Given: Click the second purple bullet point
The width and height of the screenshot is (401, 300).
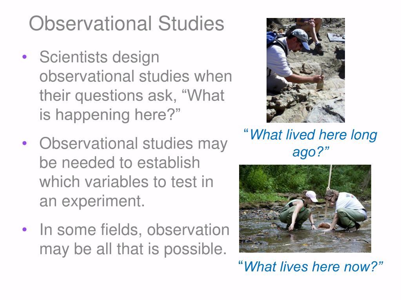Looking at the screenshot, I should point(25,143).
